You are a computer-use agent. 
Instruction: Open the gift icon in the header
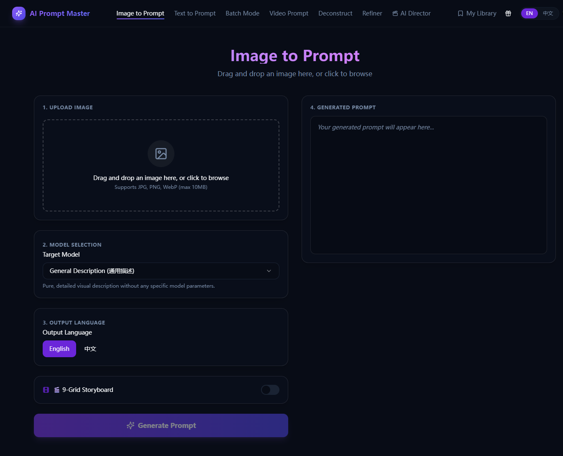point(508,13)
